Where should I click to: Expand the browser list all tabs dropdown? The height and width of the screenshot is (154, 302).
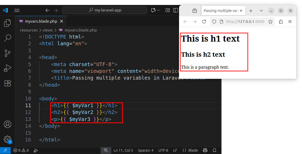(261, 11)
